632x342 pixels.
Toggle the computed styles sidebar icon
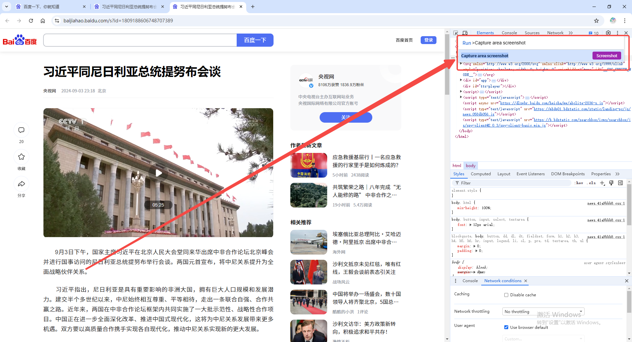(620, 183)
